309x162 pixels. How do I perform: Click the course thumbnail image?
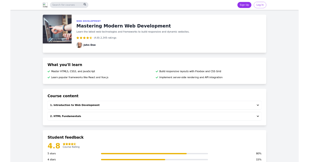pos(57,29)
